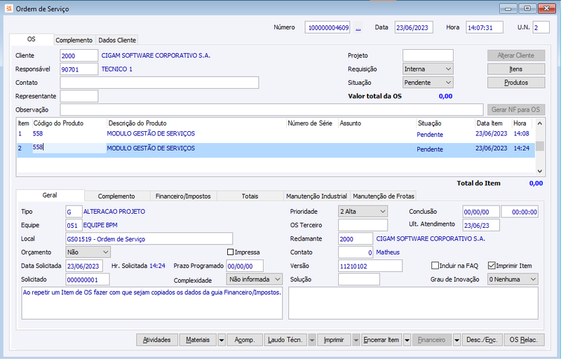The height and width of the screenshot is (359, 561).
Task: Uncheck the Imprimir Item checkbox
Action: 492,266
